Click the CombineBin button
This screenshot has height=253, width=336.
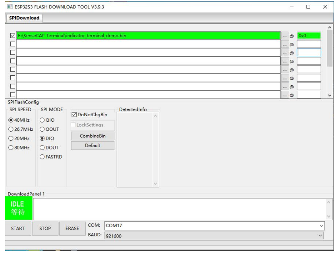pyautogui.click(x=93, y=136)
